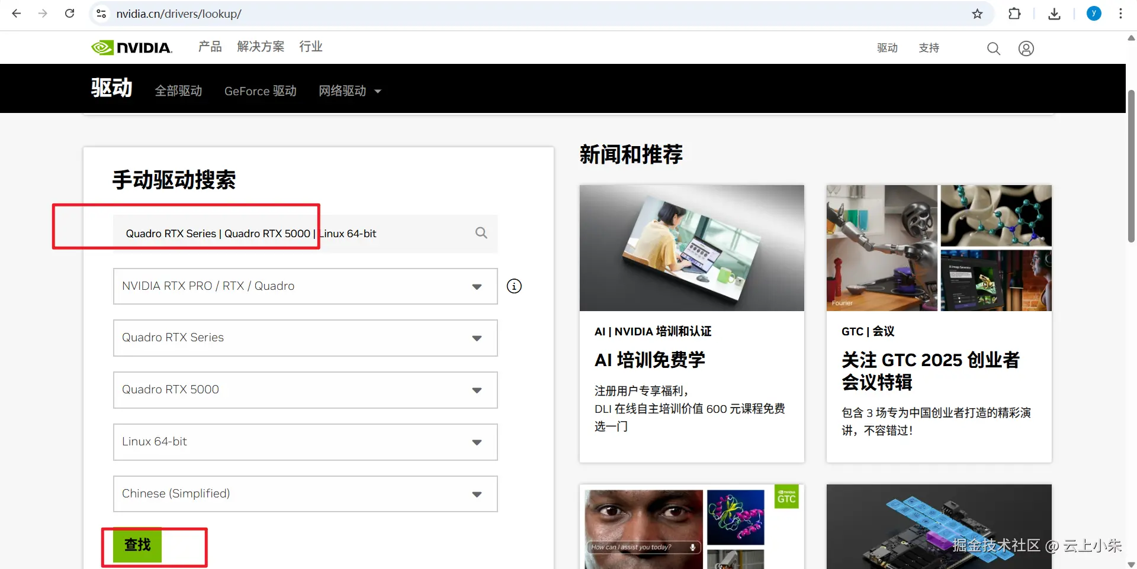
Task: Click the magnifier in driver search box
Action: tap(481, 233)
